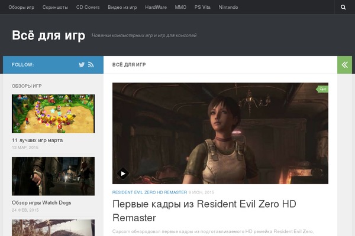This screenshot has width=355, height=236.
Task: Click the 13 МАР, 2015 date text
Action: point(25,147)
